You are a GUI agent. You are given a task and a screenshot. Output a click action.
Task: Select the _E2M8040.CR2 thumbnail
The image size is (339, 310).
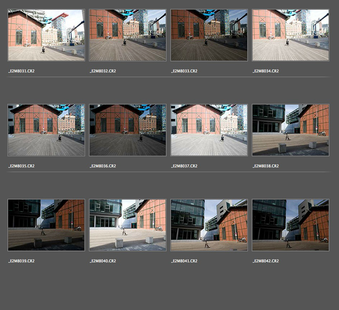click(x=128, y=225)
